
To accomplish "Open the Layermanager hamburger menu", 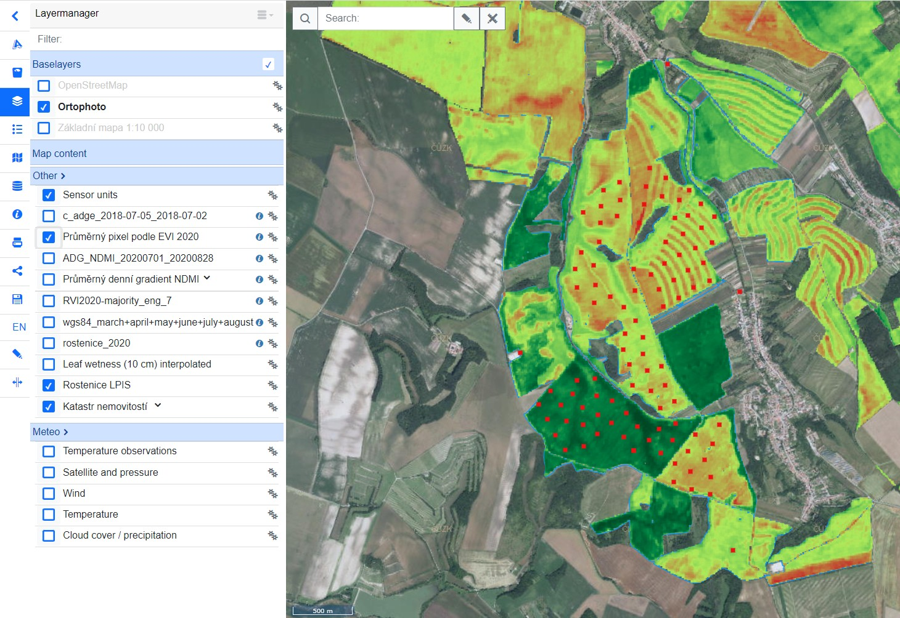I will [x=264, y=15].
